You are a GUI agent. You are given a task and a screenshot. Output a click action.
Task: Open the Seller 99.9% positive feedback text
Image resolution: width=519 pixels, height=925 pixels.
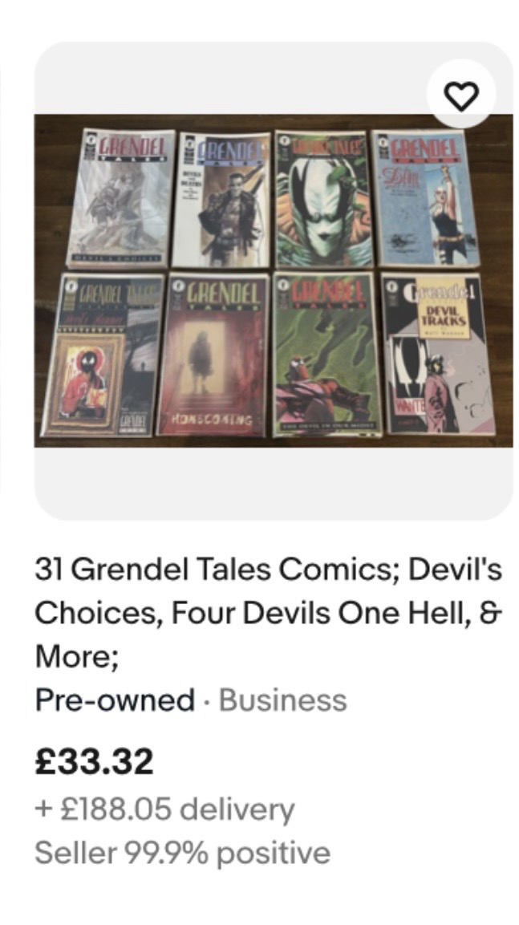pyautogui.click(x=182, y=853)
